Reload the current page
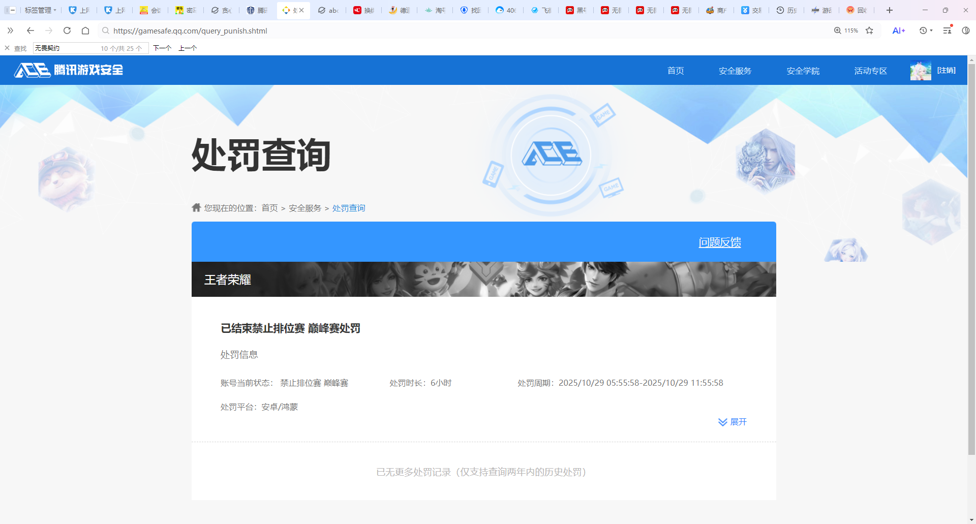This screenshot has width=976, height=524. click(x=67, y=30)
